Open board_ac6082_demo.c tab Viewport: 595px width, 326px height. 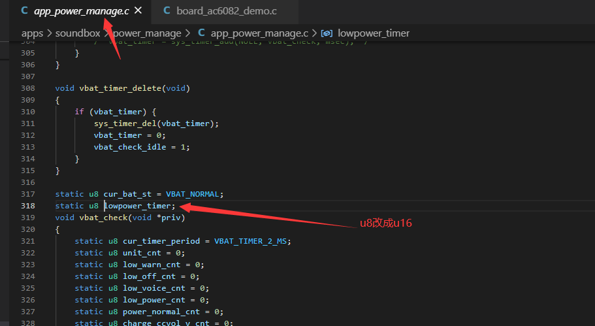tap(227, 11)
